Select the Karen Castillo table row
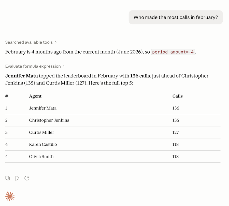Viewport: 229px width, 206px height. pyautogui.click(x=113, y=144)
